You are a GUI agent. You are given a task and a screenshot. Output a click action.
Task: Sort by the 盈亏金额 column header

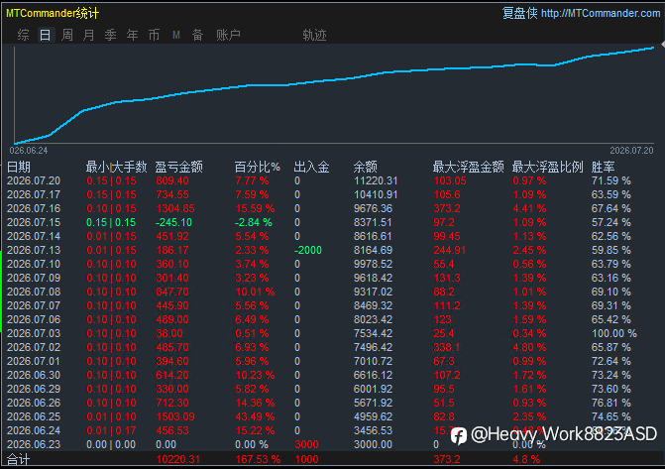178,167
